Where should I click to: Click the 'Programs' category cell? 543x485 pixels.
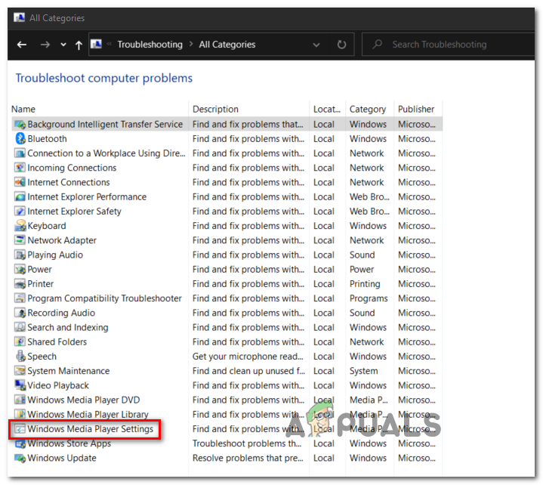(x=369, y=298)
